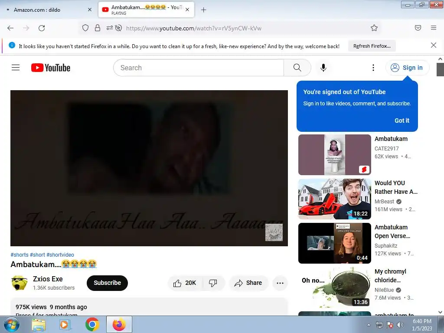Click channel watermark in video corner
The width and height of the screenshot is (444, 333).
point(274,232)
